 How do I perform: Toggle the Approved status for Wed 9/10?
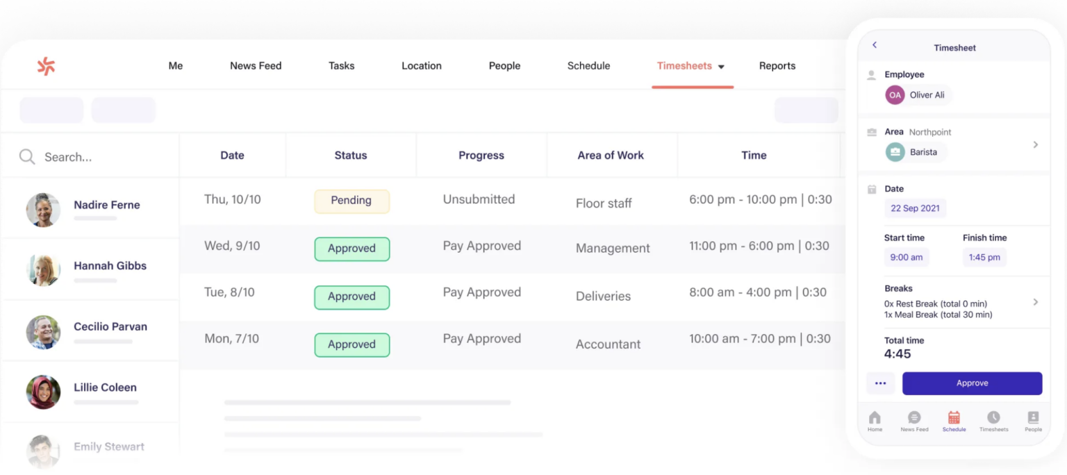pyautogui.click(x=351, y=249)
